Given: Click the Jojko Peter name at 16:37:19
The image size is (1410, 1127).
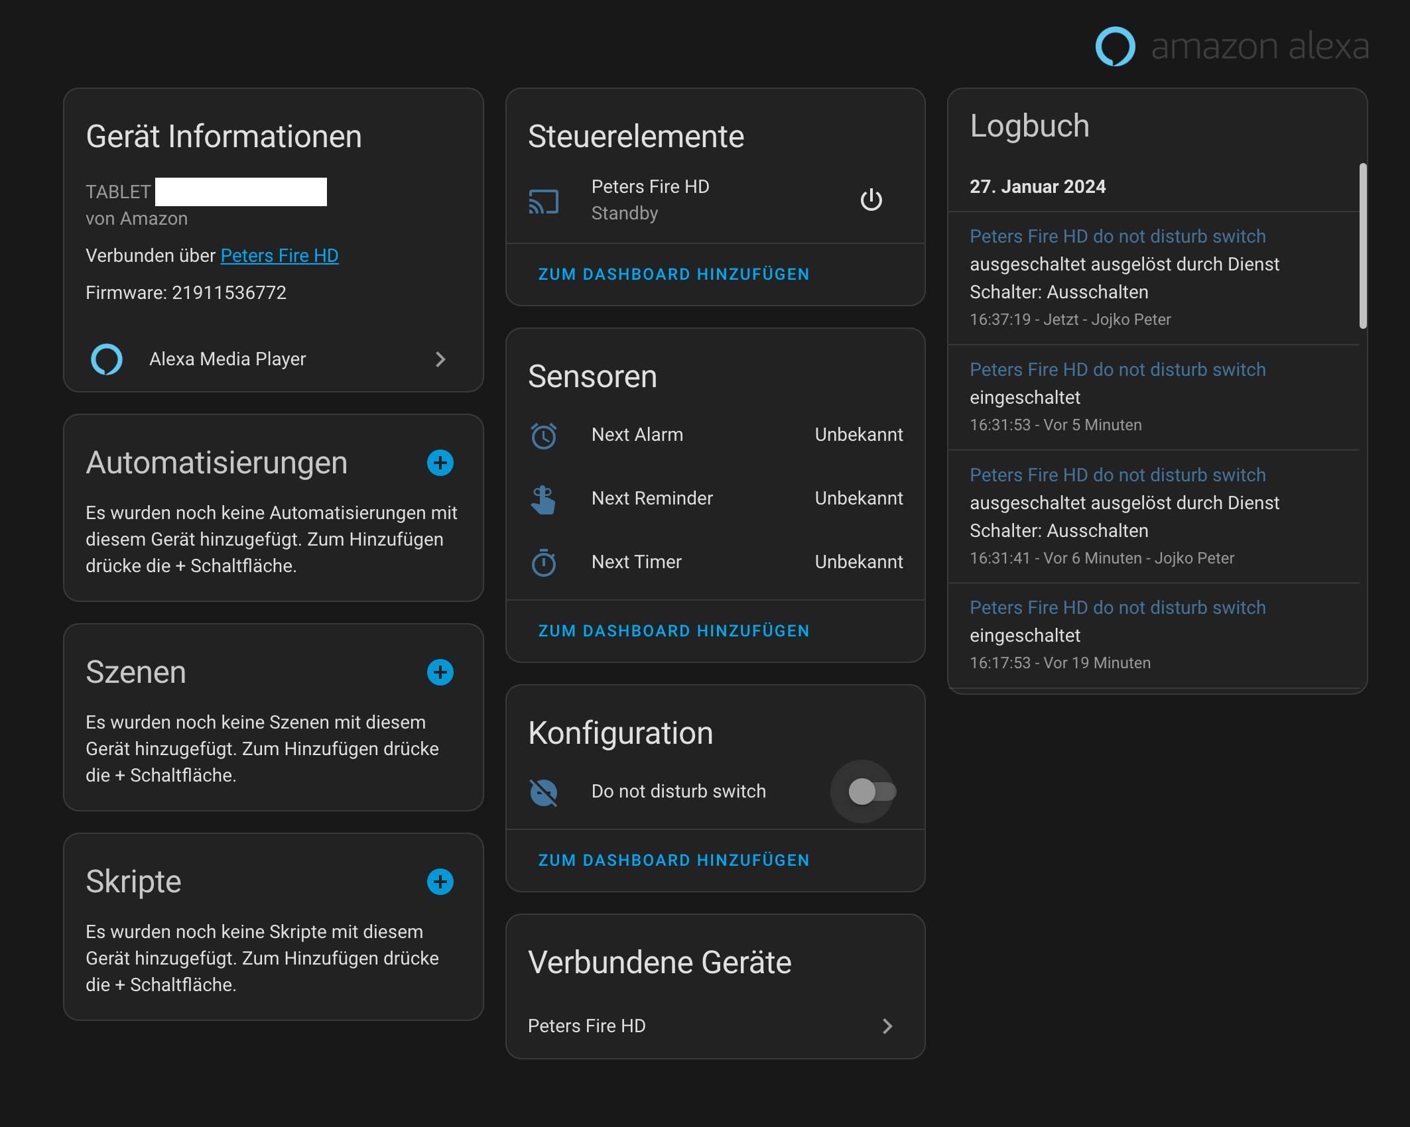Looking at the screenshot, I should click(x=1131, y=320).
